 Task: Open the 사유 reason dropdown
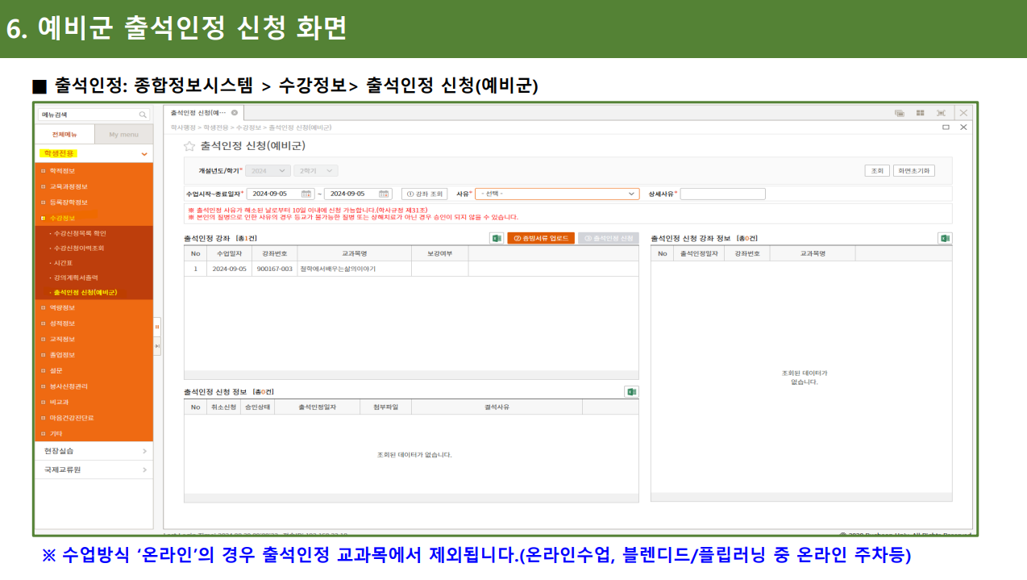(557, 194)
